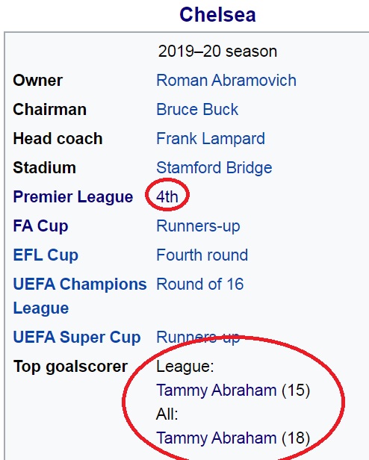Open the Roman Abramovich link

tap(226, 81)
